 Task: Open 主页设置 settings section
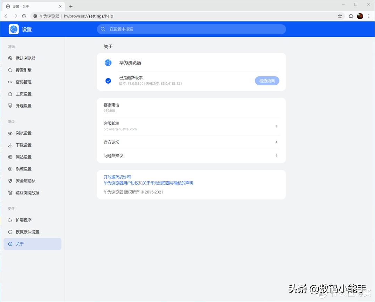pyautogui.click(x=33, y=94)
